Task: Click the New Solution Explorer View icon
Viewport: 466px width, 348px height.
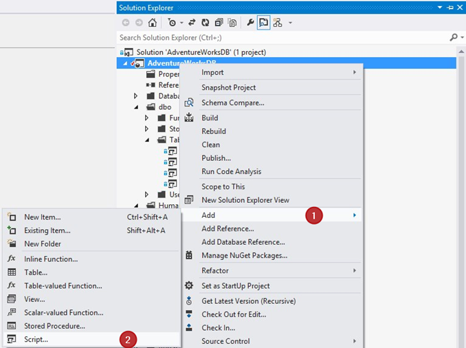Action: [x=189, y=200]
